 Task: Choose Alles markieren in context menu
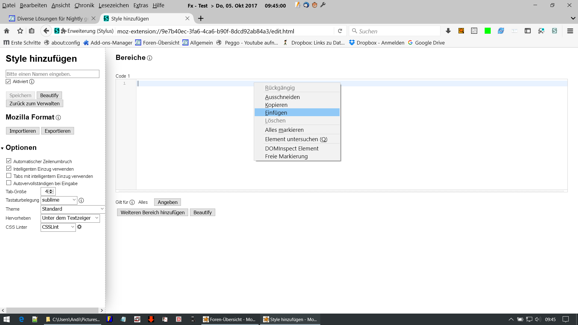284,130
